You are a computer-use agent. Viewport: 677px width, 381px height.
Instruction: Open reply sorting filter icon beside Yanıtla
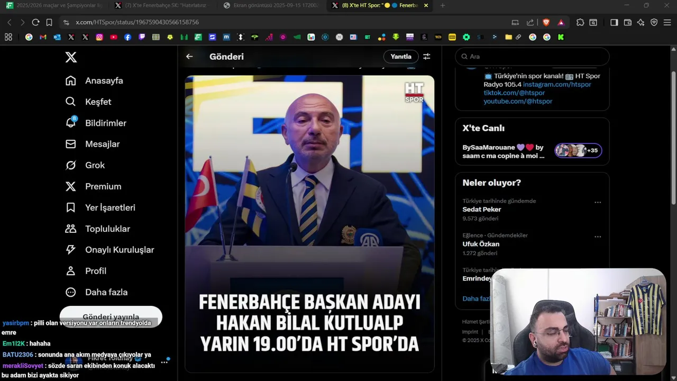tap(426, 56)
